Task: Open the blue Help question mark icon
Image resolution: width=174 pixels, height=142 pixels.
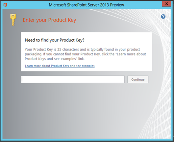Action: 163,17
